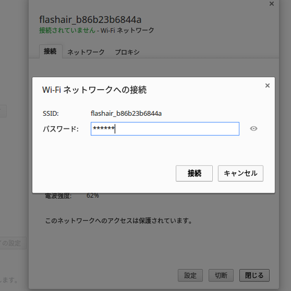Click the 接続 button in dialog
Image resolution: width=291 pixels, height=291 pixels.
[x=194, y=173]
